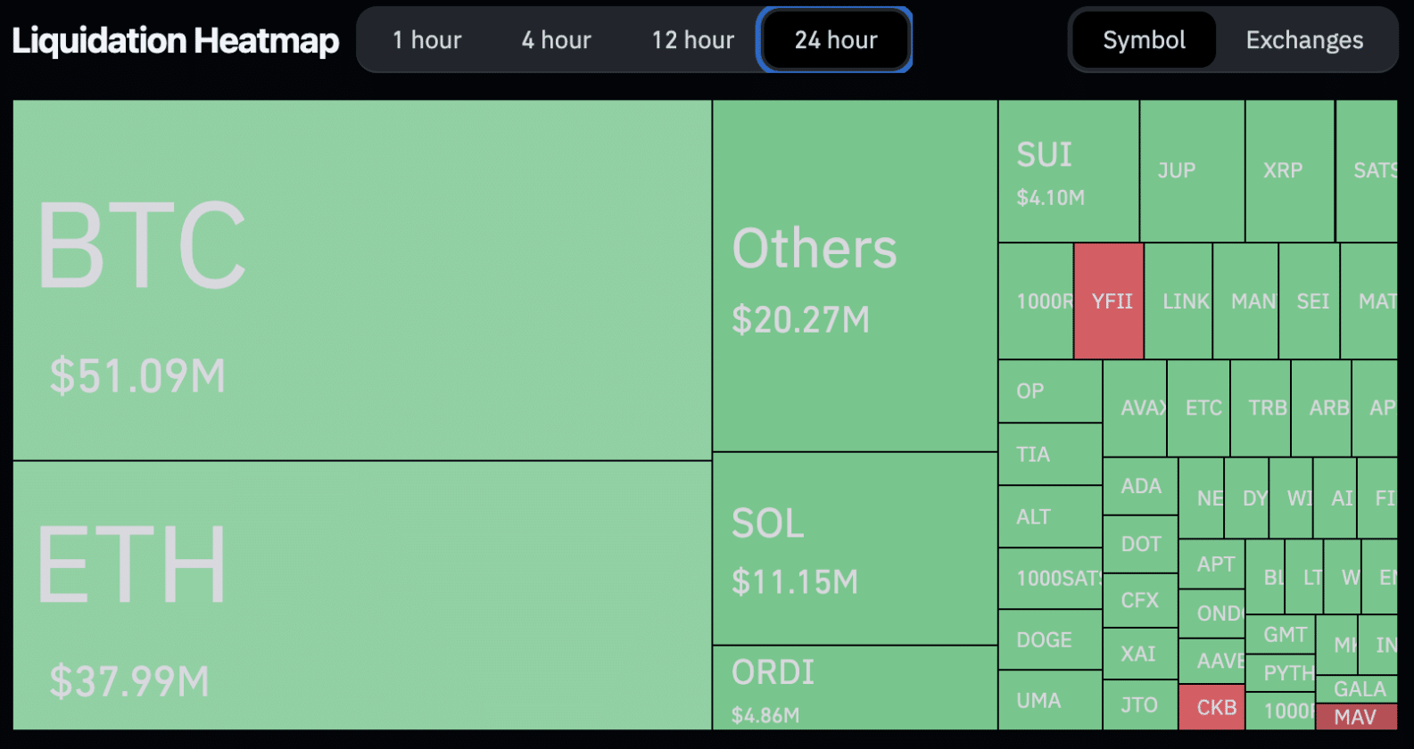This screenshot has width=1414, height=749.
Task: Click the AAVE heatmap tile
Action: tap(1211, 662)
